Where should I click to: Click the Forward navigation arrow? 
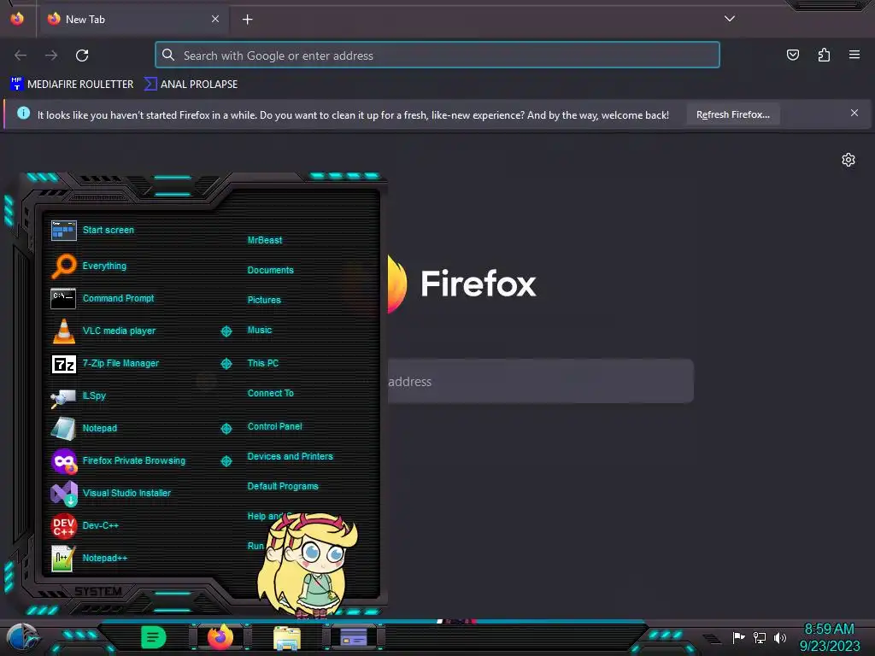coord(51,56)
